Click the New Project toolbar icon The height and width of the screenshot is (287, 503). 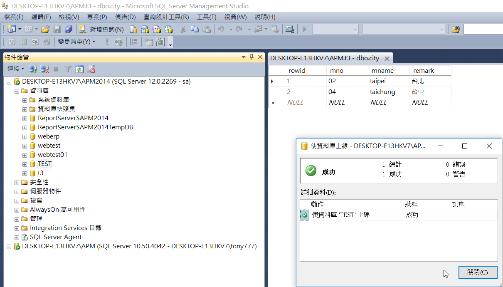pos(11,29)
